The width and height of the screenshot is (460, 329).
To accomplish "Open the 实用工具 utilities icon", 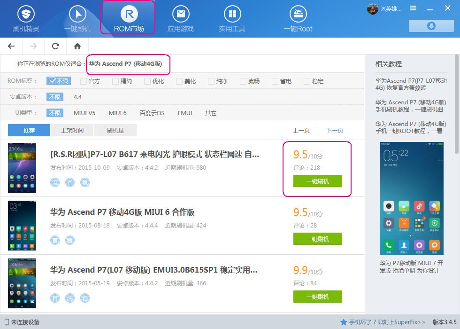I will (x=232, y=14).
